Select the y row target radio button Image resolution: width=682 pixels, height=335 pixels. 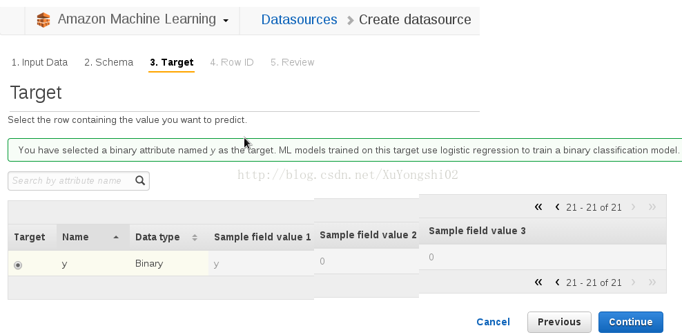(x=18, y=265)
